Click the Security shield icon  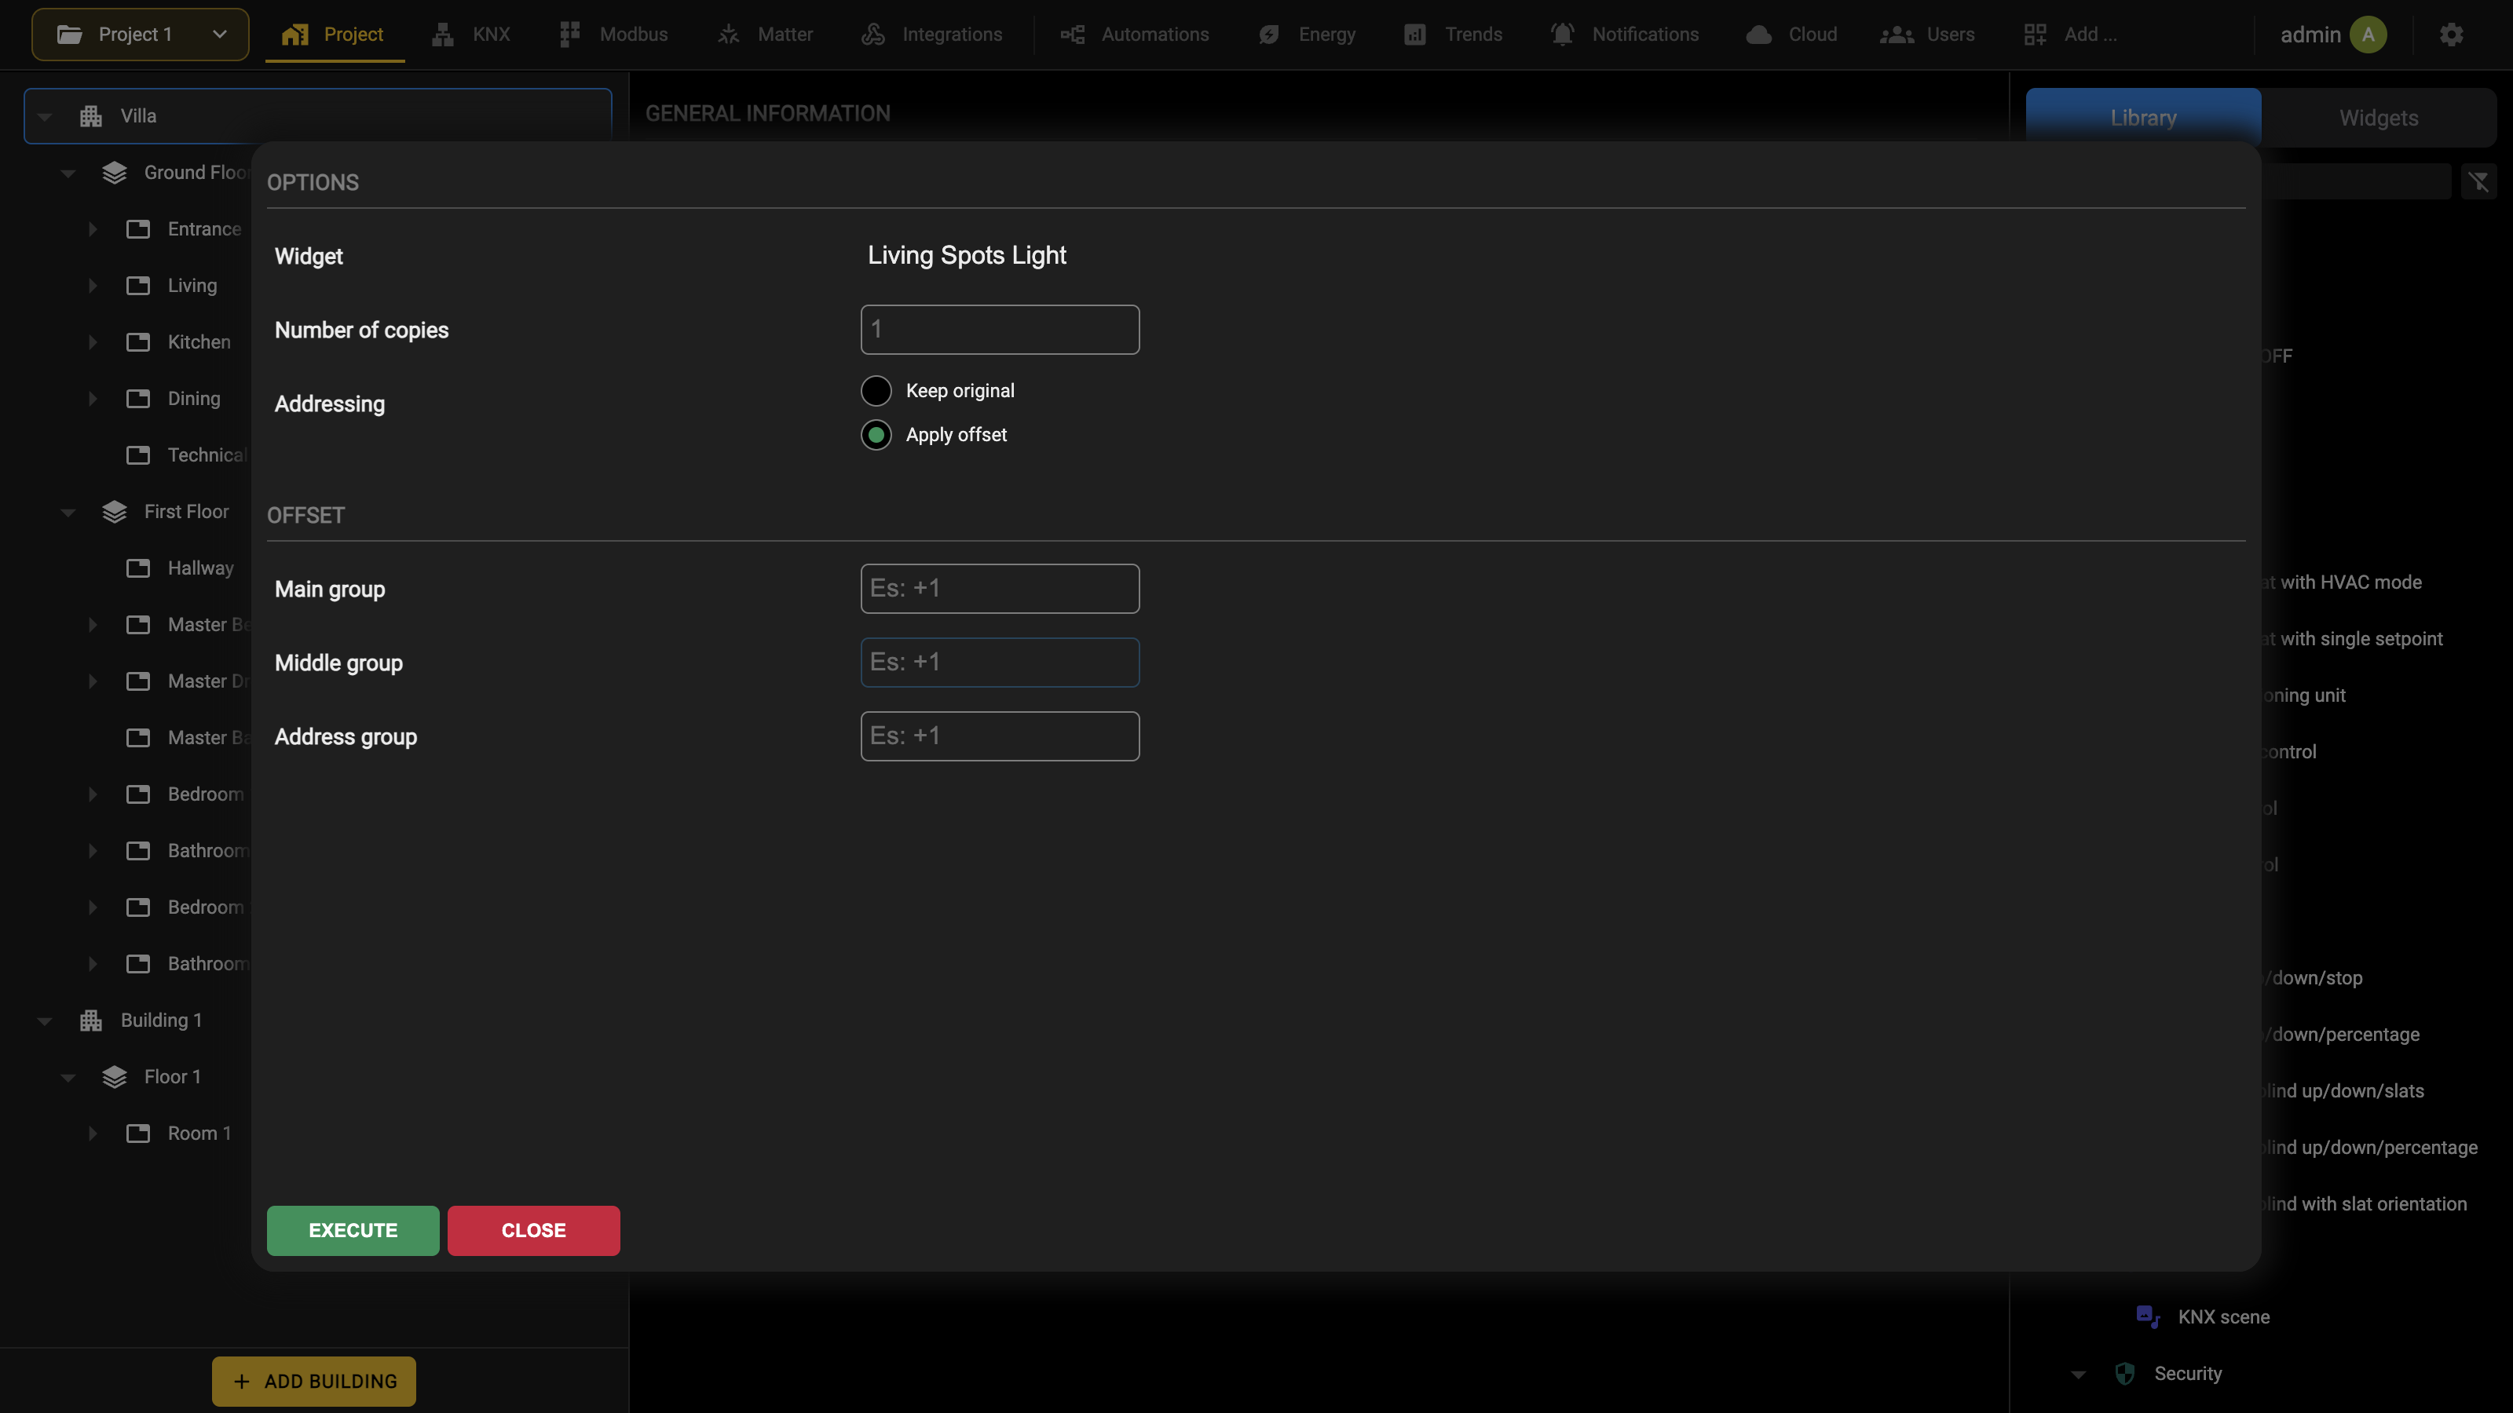pos(2125,1373)
